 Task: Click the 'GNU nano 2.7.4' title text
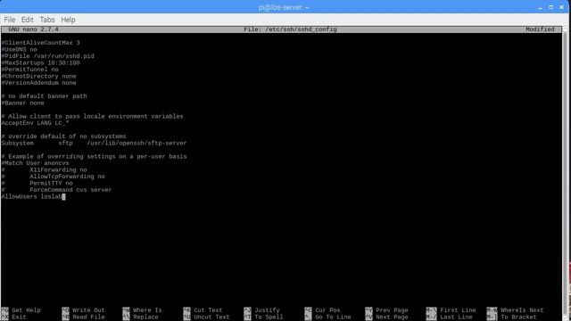click(33, 29)
